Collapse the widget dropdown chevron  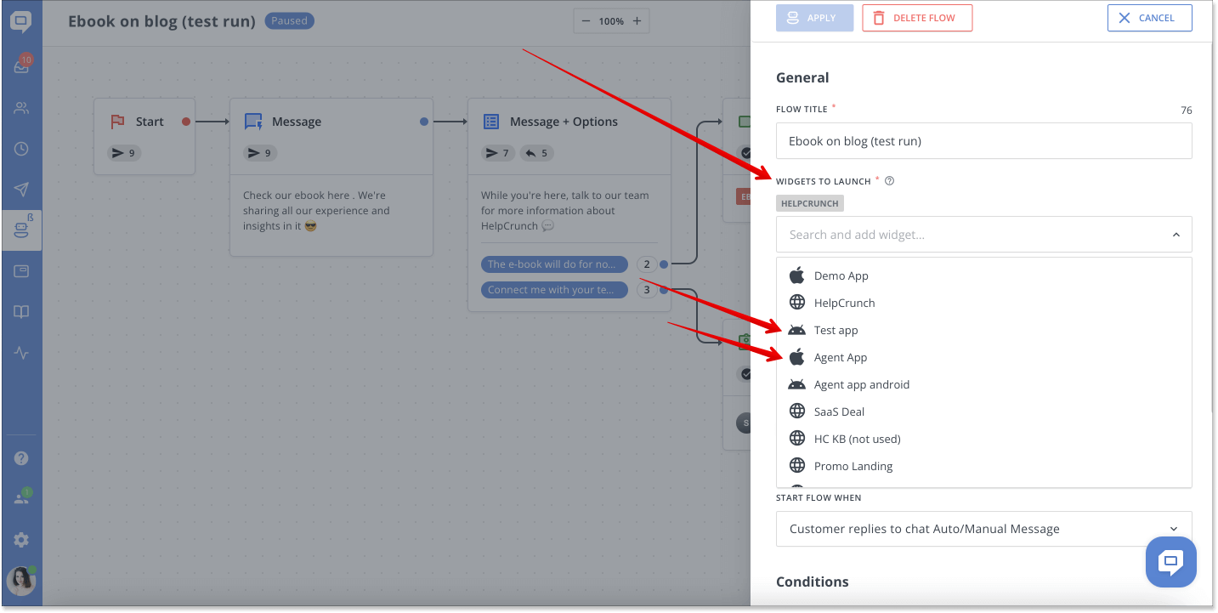(1176, 235)
